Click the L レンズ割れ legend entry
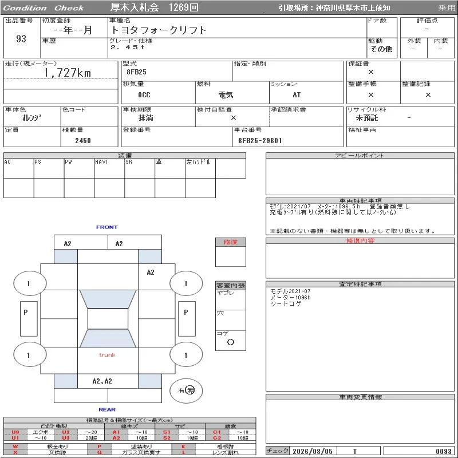 pyautogui.click(x=214, y=452)
